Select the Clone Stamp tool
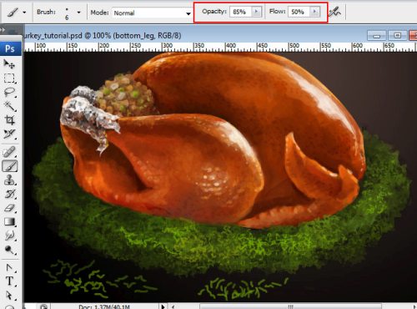 coord(9,180)
